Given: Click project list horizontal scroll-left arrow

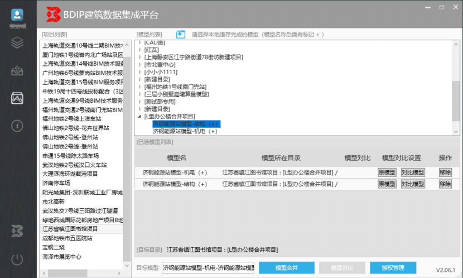Looking at the screenshot, I should (x=44, y=274).
